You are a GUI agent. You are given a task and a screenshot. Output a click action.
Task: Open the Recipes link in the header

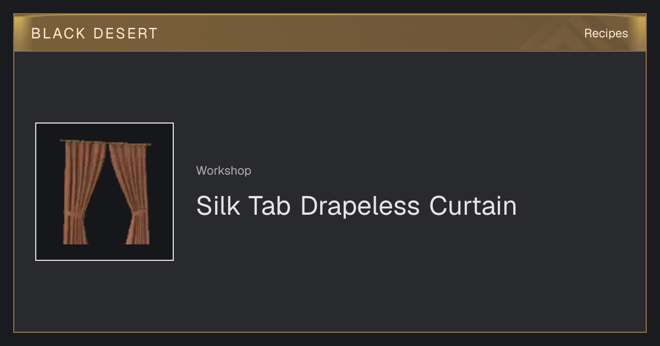(606, 34)
